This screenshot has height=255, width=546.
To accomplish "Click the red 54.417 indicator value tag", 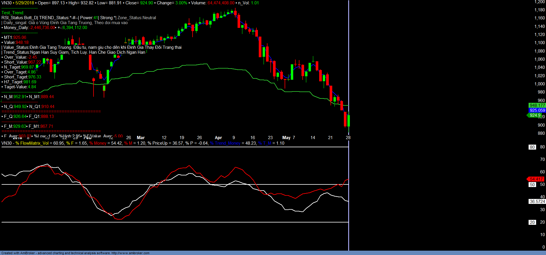I will point(536,179).
